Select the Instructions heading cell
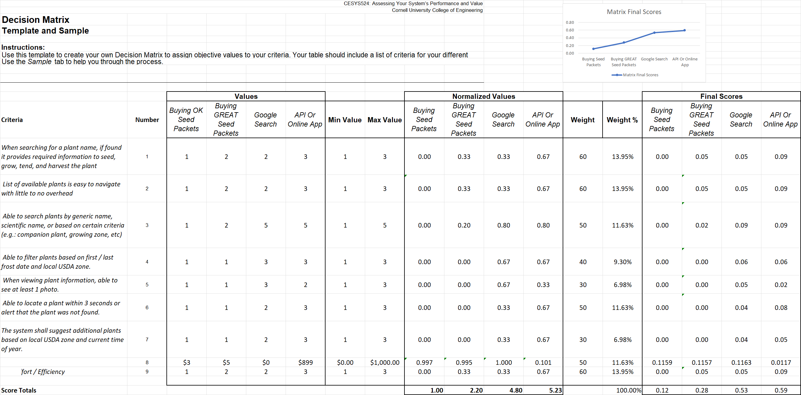 [x=23, y=47]
